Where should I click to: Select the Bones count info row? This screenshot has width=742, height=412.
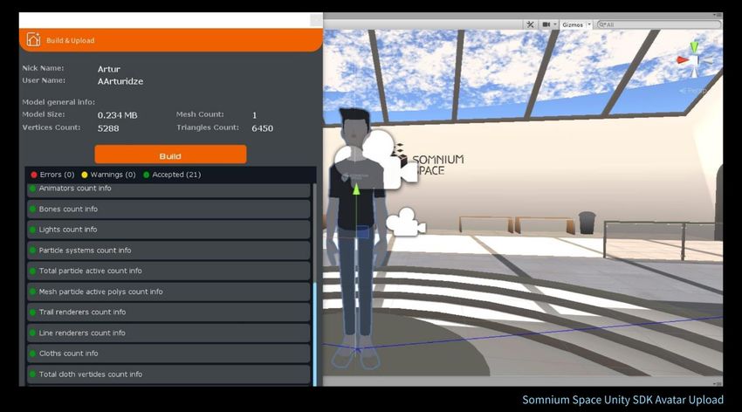168,209
